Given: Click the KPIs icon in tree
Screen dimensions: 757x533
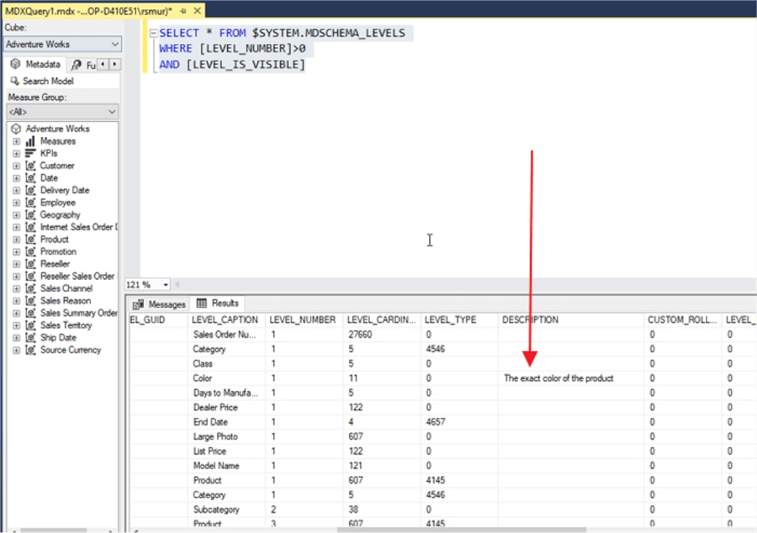Looking at the screenshot, I should (x=30, y=153).
